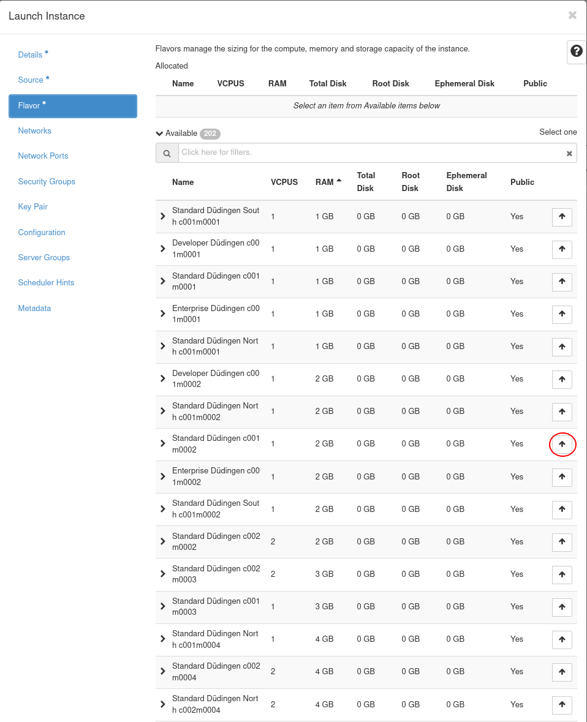Click into the flavor filter text field

[x=371, y=152]
